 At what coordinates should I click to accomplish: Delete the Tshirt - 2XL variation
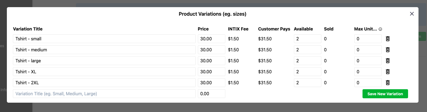click(x=388, y=83)
